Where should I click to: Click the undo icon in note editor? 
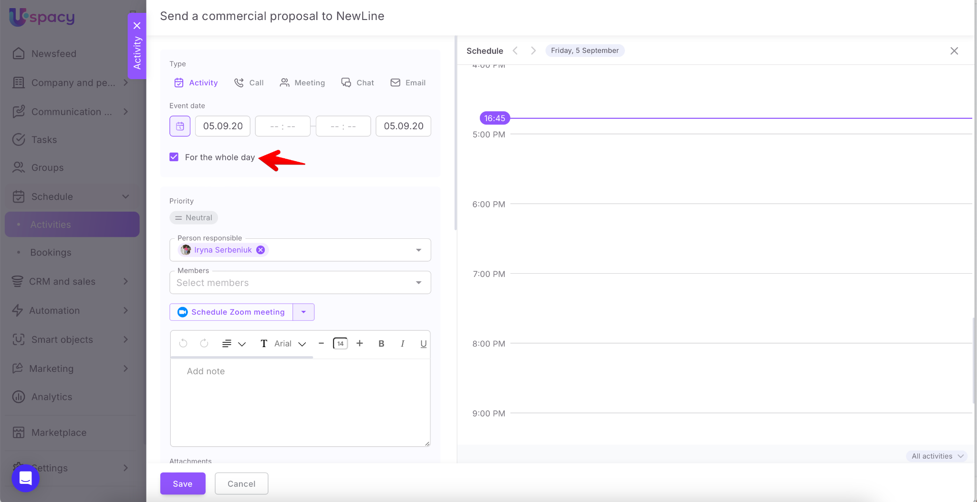[183, 343]
